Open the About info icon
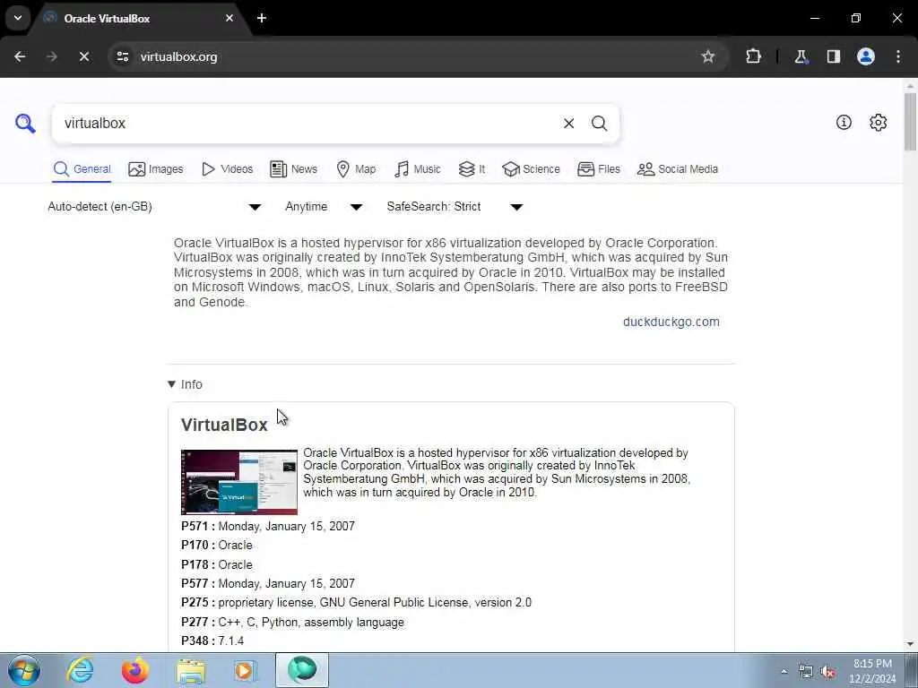This screenshot has height=688, width=918. (x=844, y=122)
